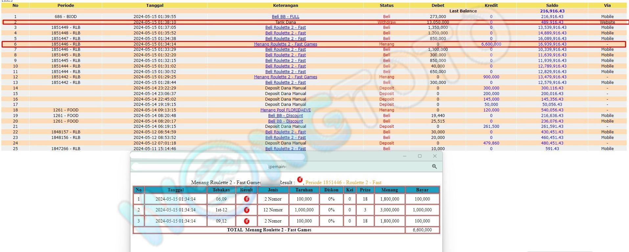Open the Beli BB - Discount link in row 19
This screenshot has height=252, width=629.
coord(285,116)
